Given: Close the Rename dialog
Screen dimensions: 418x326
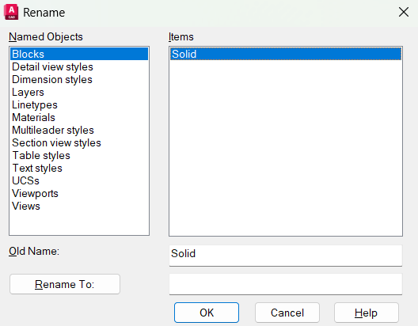Looking at the screenshot, I should pos(404,12).
